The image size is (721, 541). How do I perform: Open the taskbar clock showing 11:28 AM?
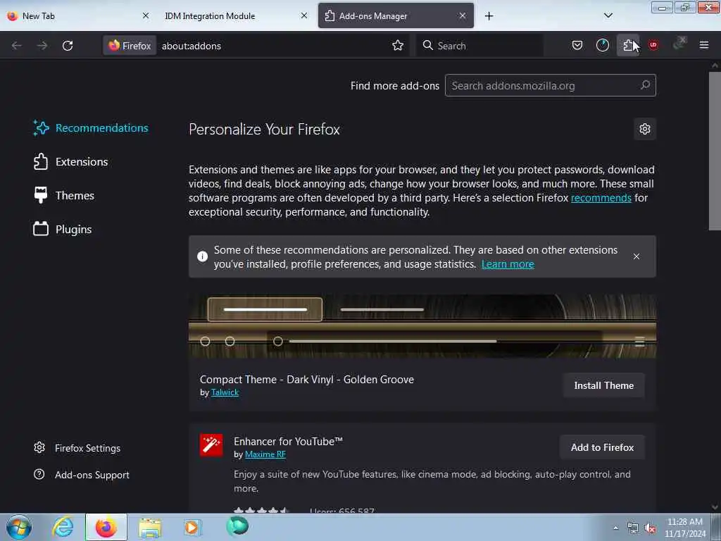click(x=685, y=528)
